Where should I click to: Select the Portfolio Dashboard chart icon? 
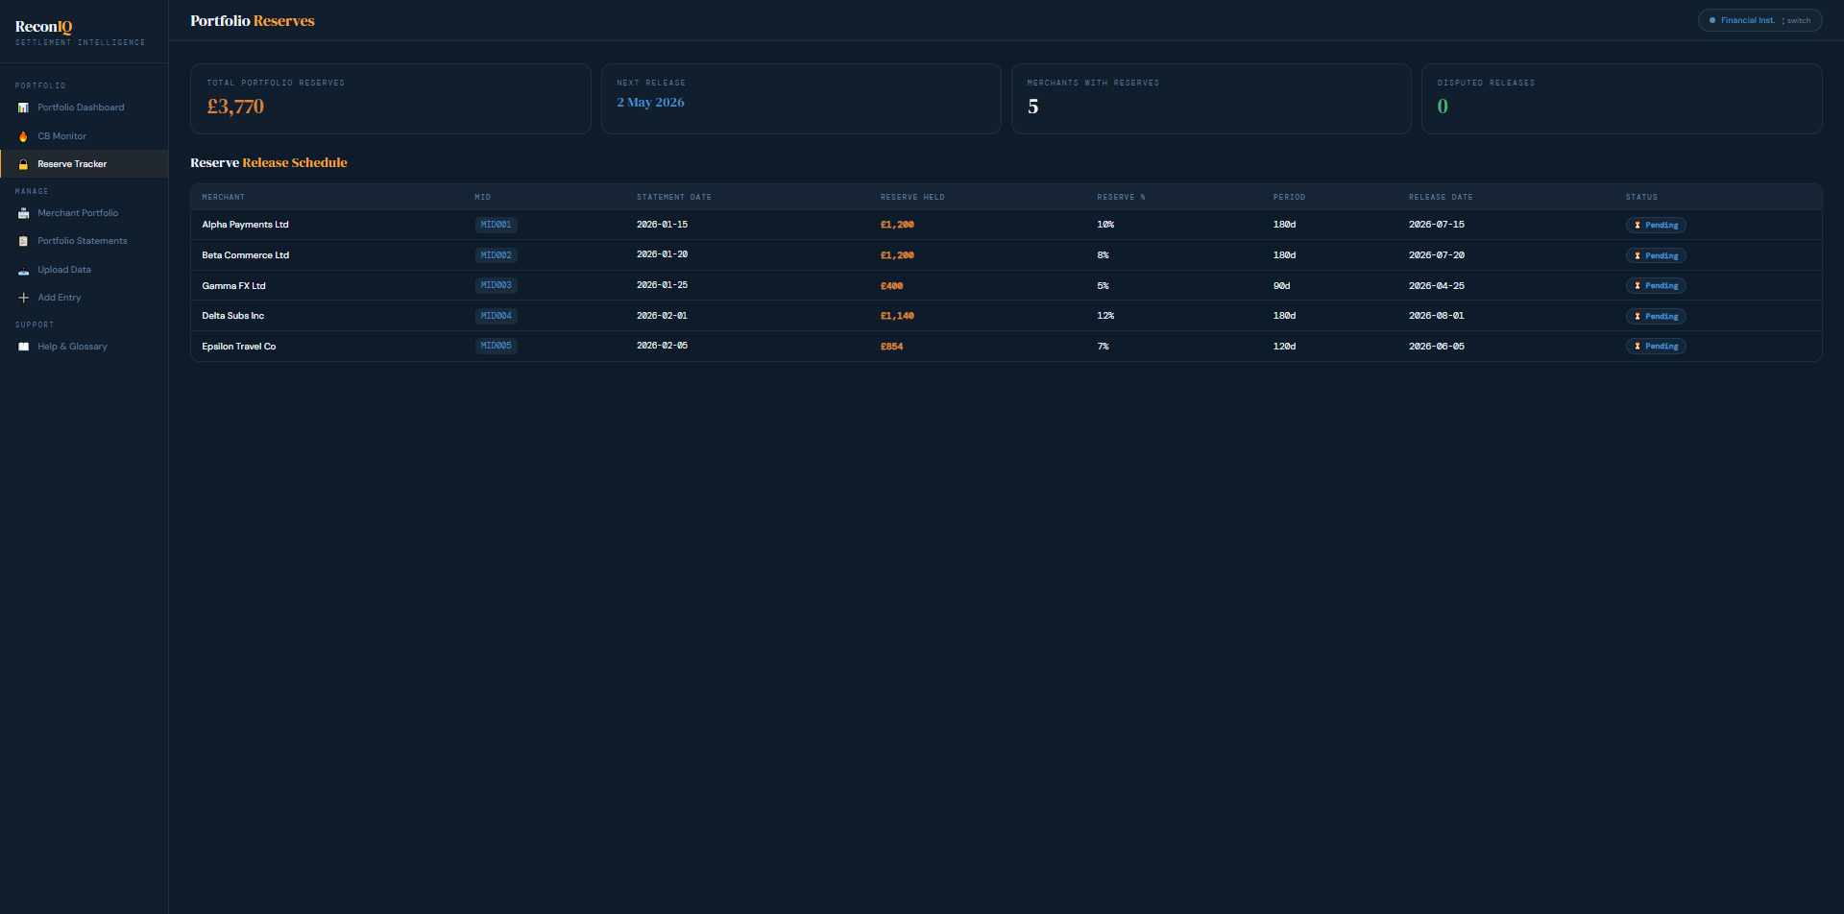23,108
